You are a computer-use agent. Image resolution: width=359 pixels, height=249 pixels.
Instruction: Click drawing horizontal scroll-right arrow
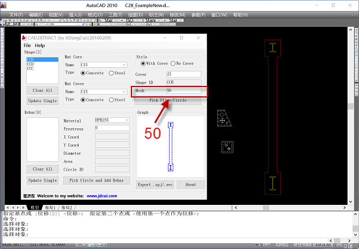(345, 207)
